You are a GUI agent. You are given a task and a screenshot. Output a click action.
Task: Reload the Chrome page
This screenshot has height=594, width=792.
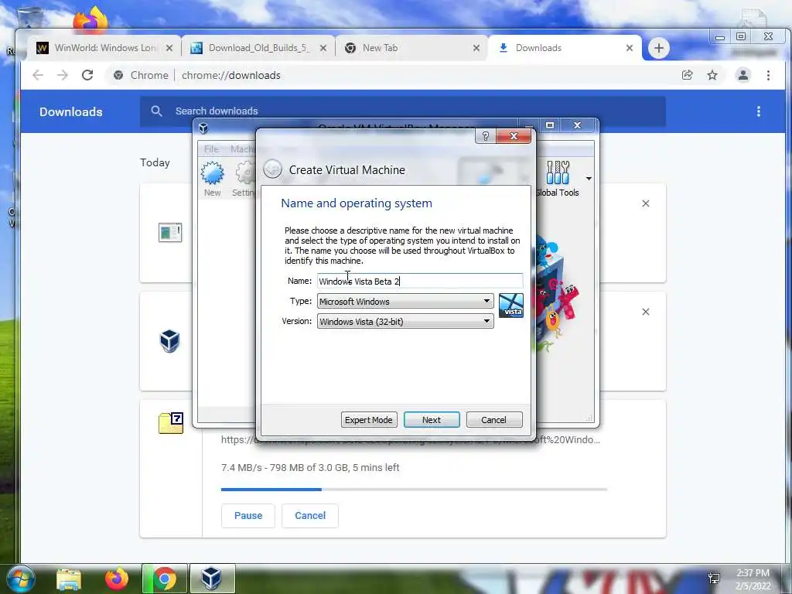(x=87, y=75)
